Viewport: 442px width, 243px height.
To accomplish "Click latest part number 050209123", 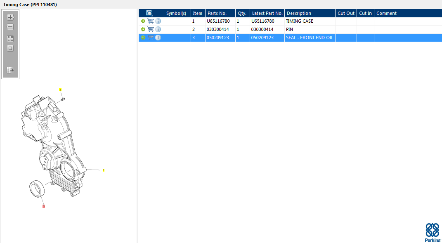I will coord(262,38).
